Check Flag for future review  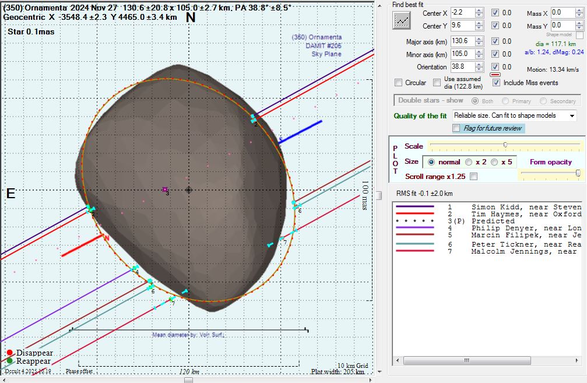(456, 128)
